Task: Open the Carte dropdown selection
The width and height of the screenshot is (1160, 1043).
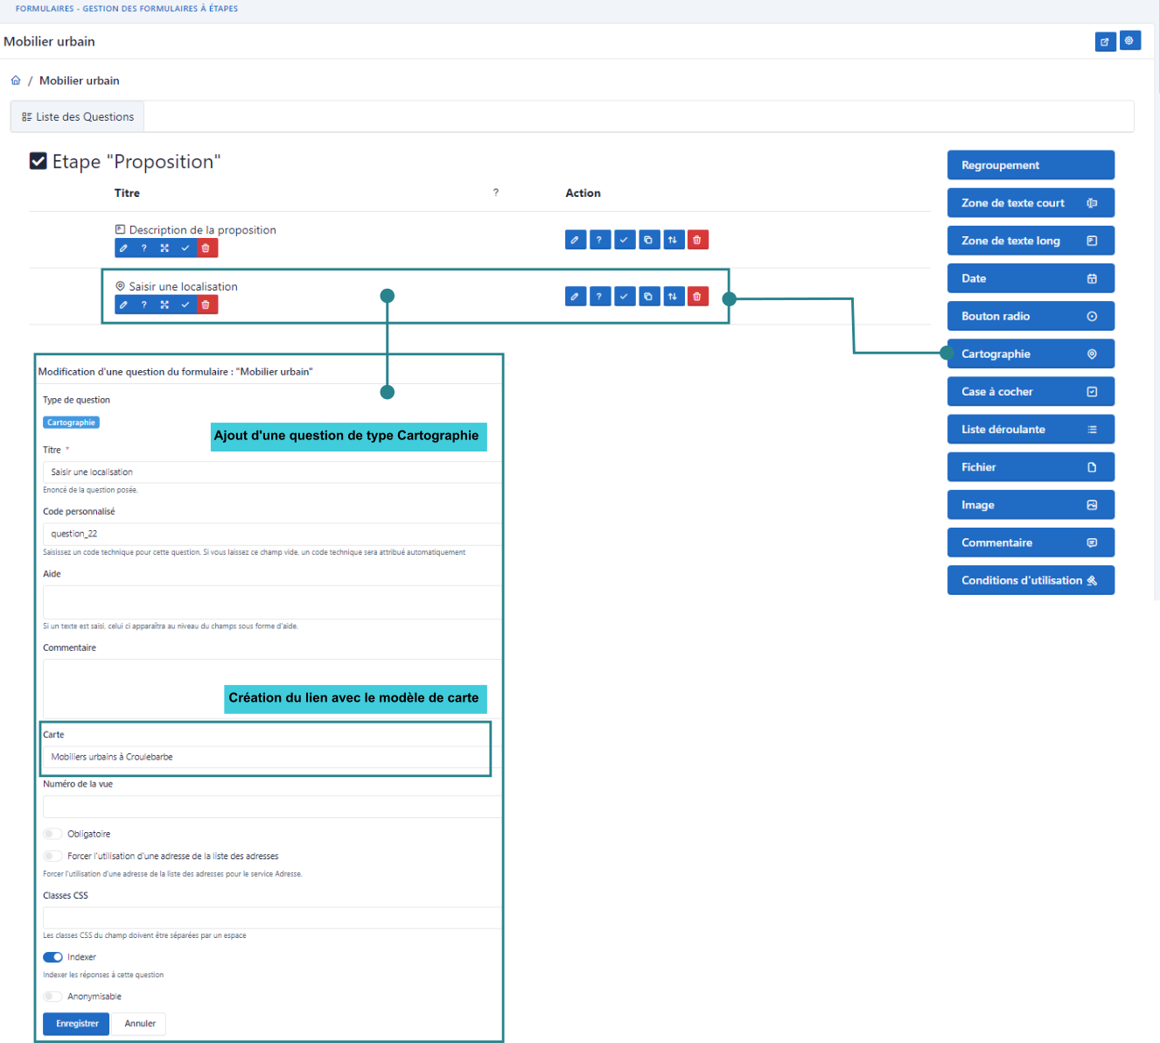Action: tap(266, 757)
